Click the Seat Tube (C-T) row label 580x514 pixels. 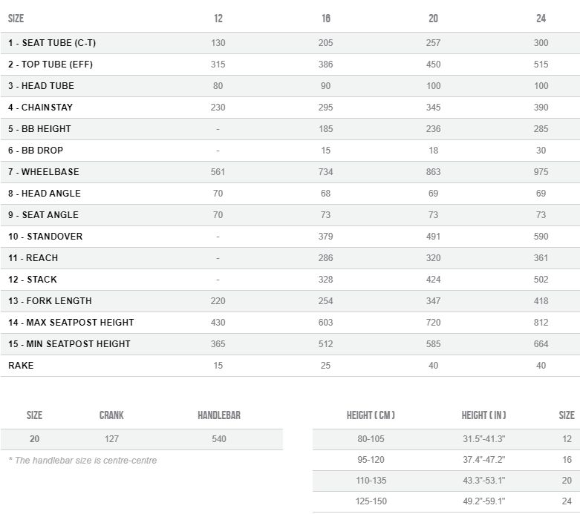52,43
